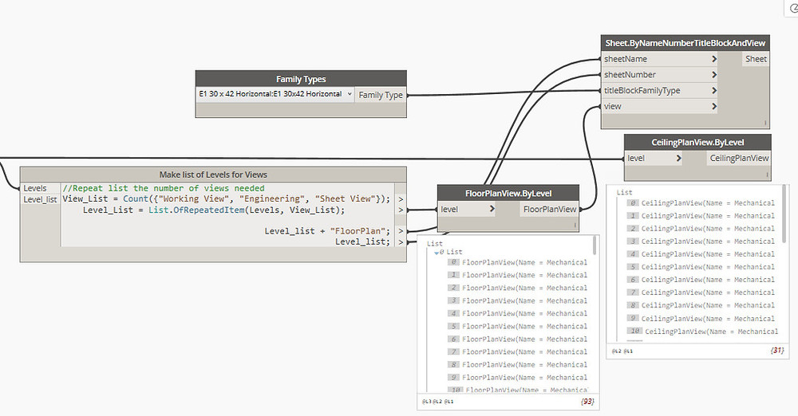Click the comment line in the code block
Viewport: 798px width, 416px height.
[164, 188]
